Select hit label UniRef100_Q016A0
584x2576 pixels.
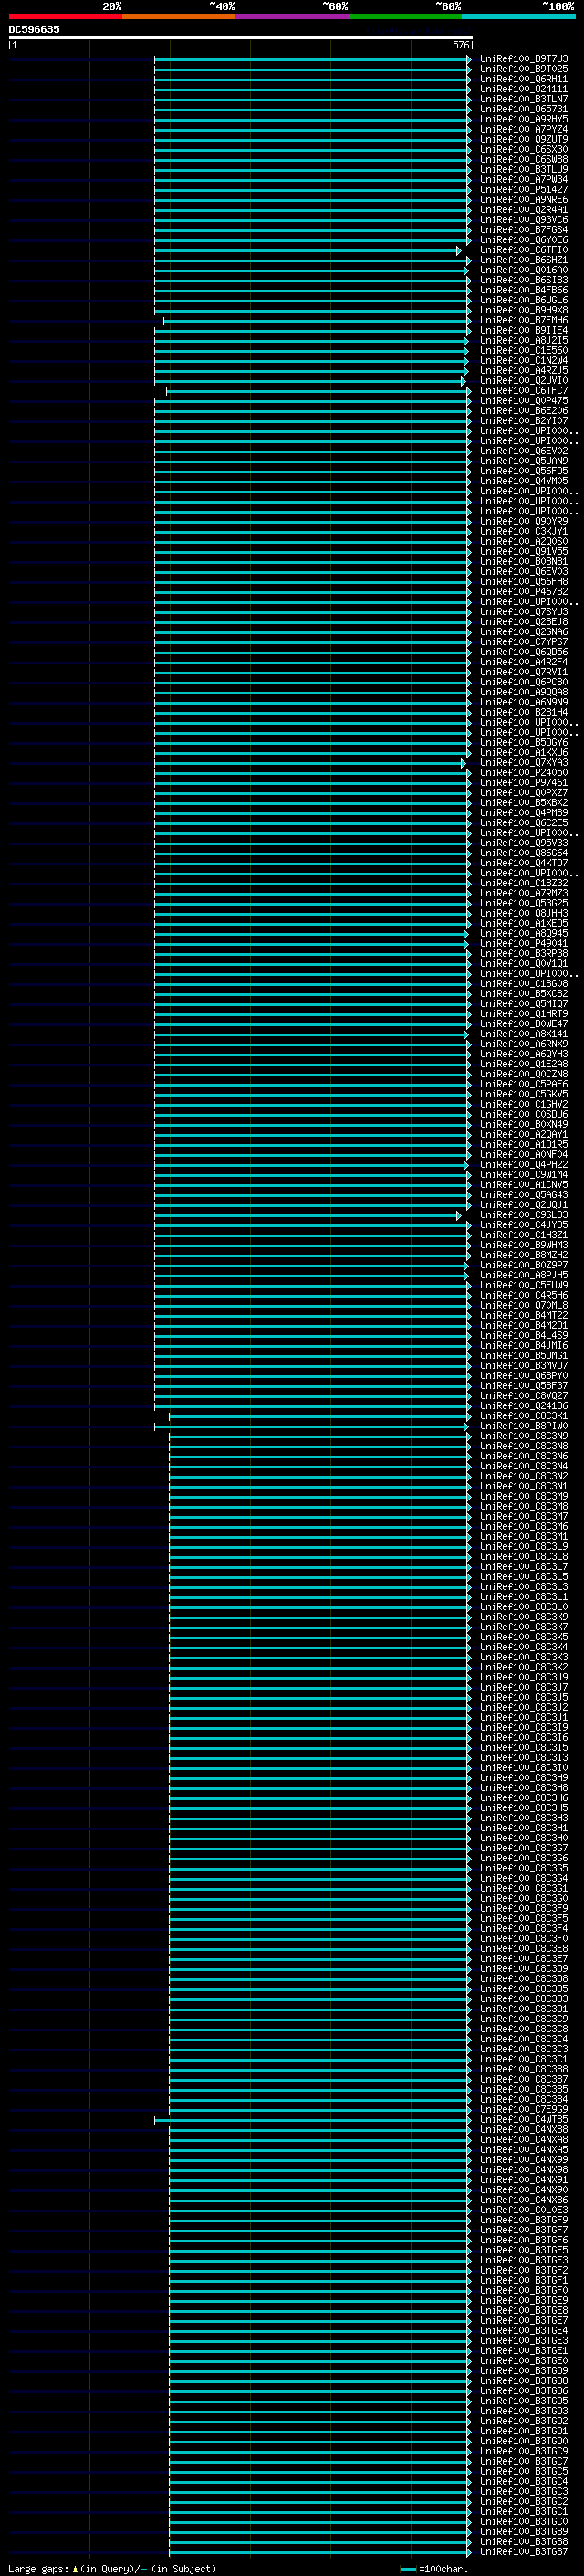(x=523, y=270)
